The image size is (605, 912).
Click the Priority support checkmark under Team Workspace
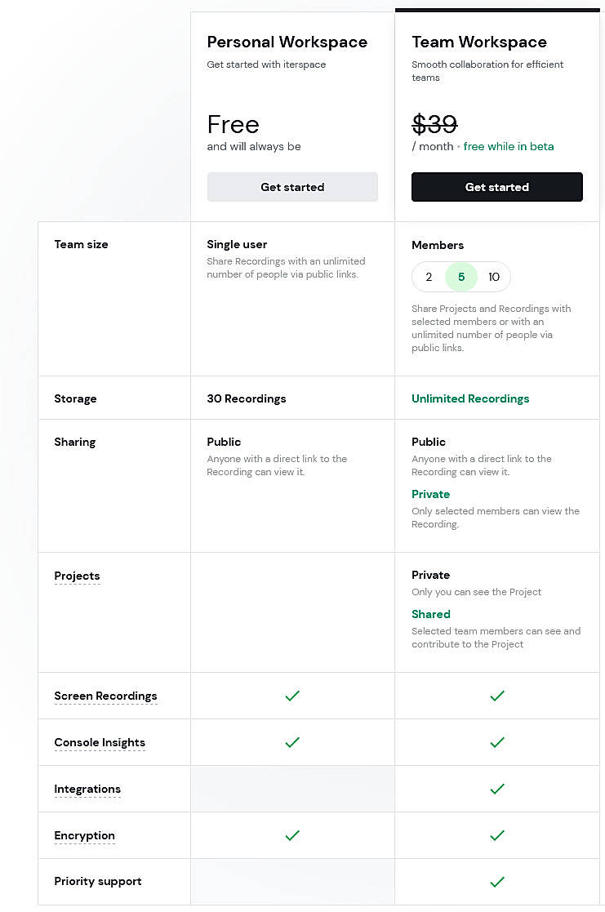pos(497,882)
